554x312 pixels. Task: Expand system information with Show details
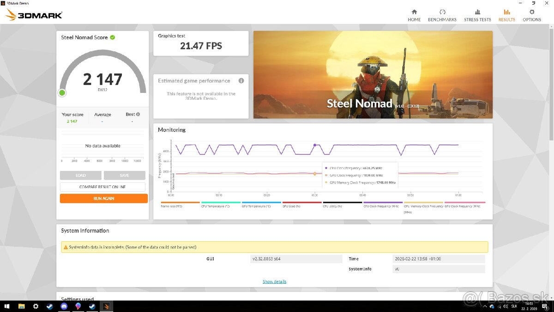coord(274,281)
